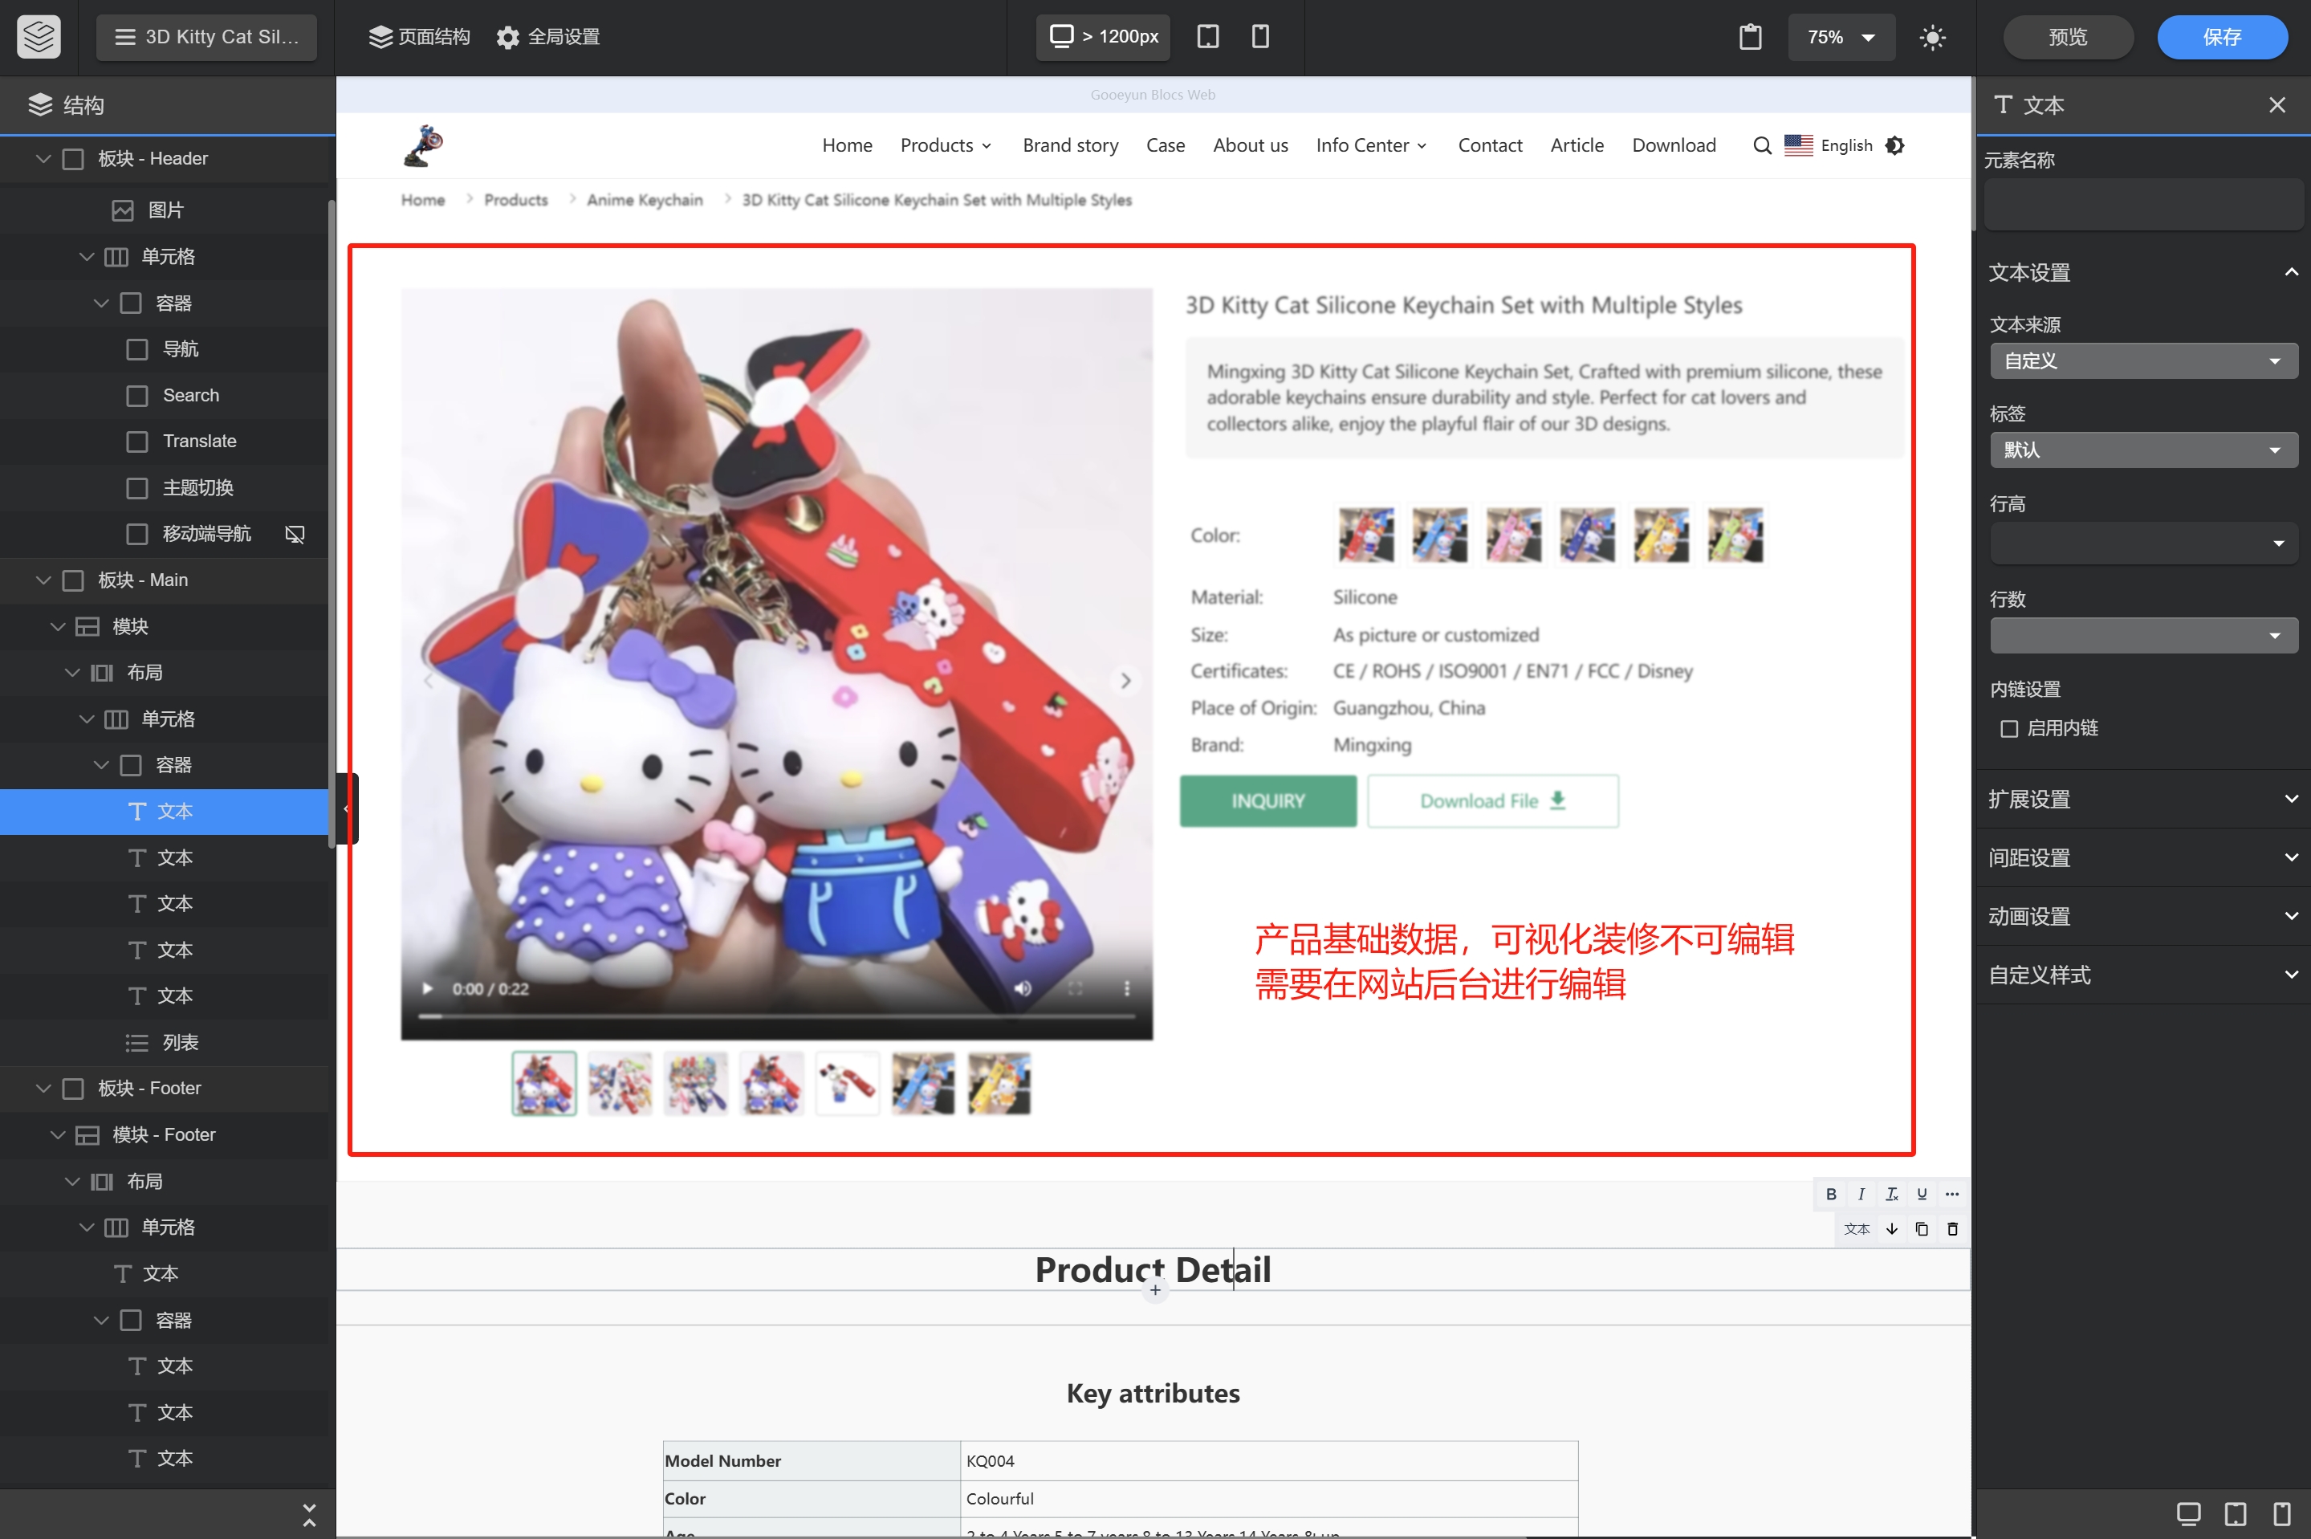
Task: Open the 行高 dropdown
Action: point(2143,544)
